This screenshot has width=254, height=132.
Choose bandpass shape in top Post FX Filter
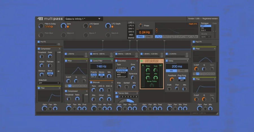[198, 74]
